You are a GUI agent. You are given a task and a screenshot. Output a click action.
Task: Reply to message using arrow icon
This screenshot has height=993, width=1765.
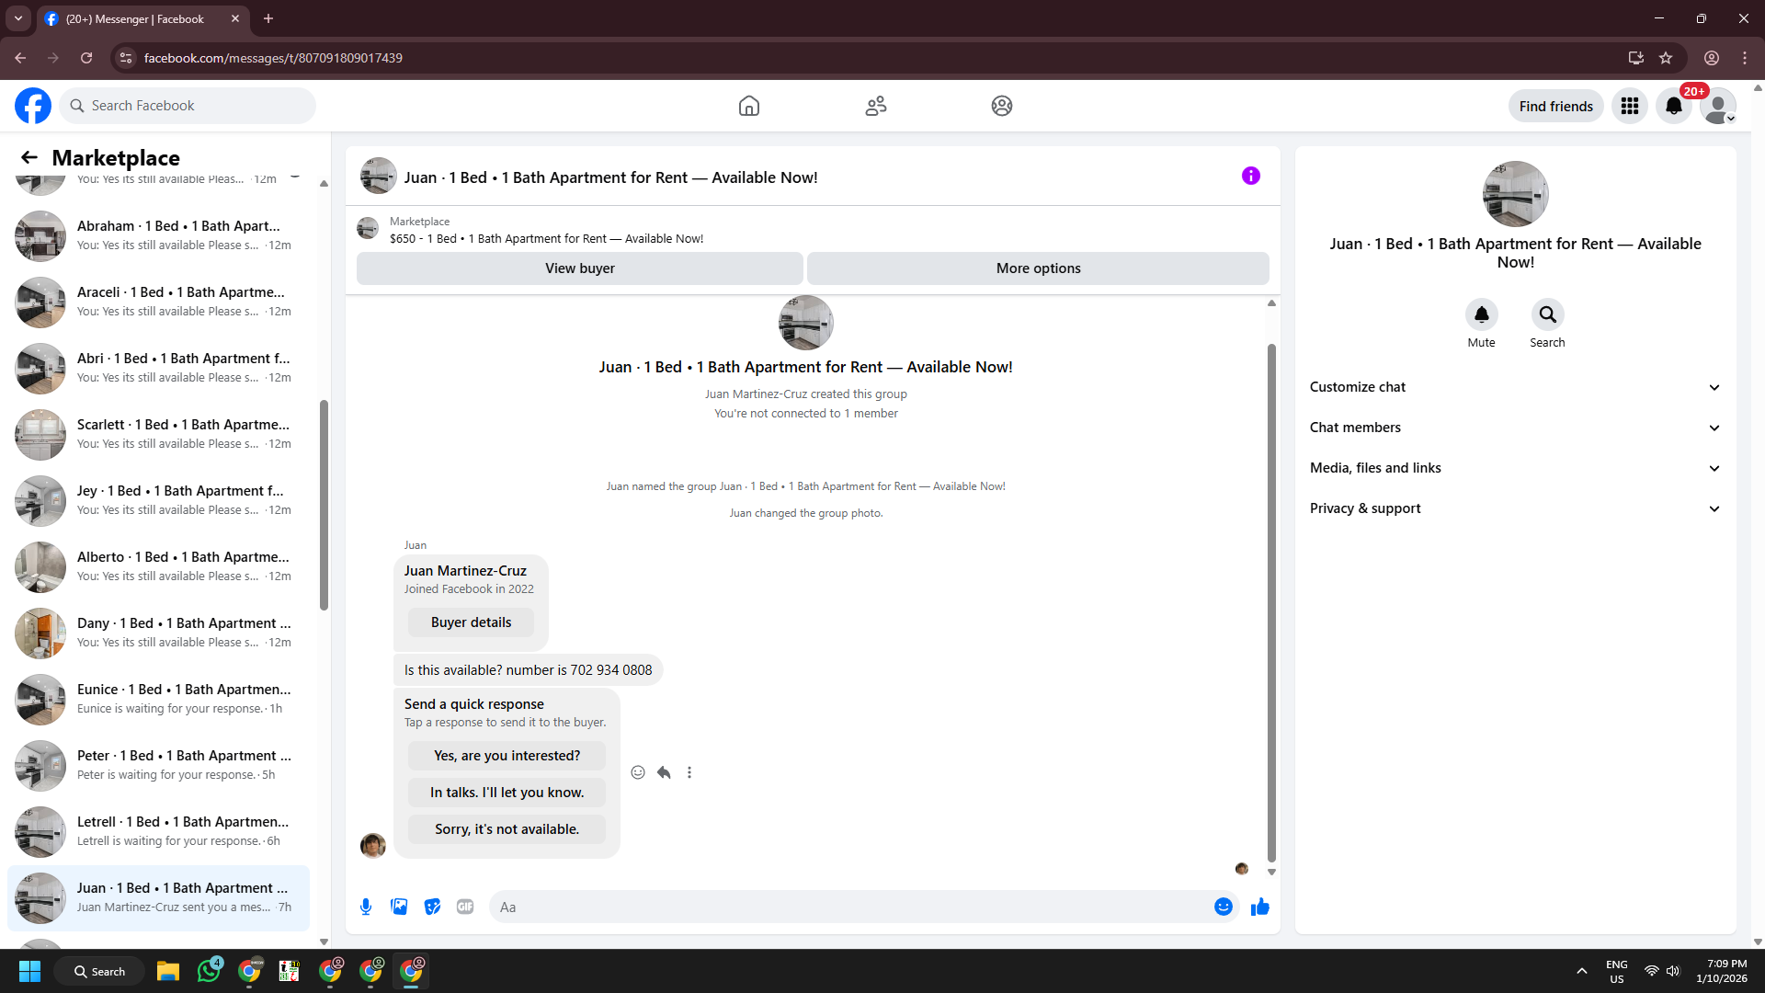click(x=664, y=772)
